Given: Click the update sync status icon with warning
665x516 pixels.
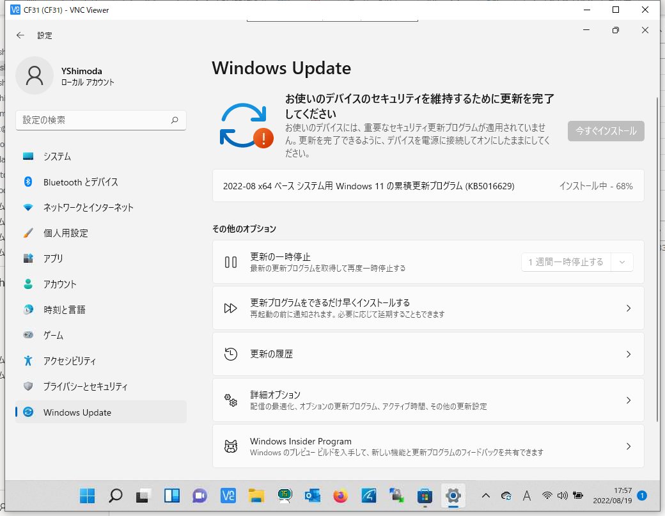Looking at the screenshot, I should tap(246, 125).
